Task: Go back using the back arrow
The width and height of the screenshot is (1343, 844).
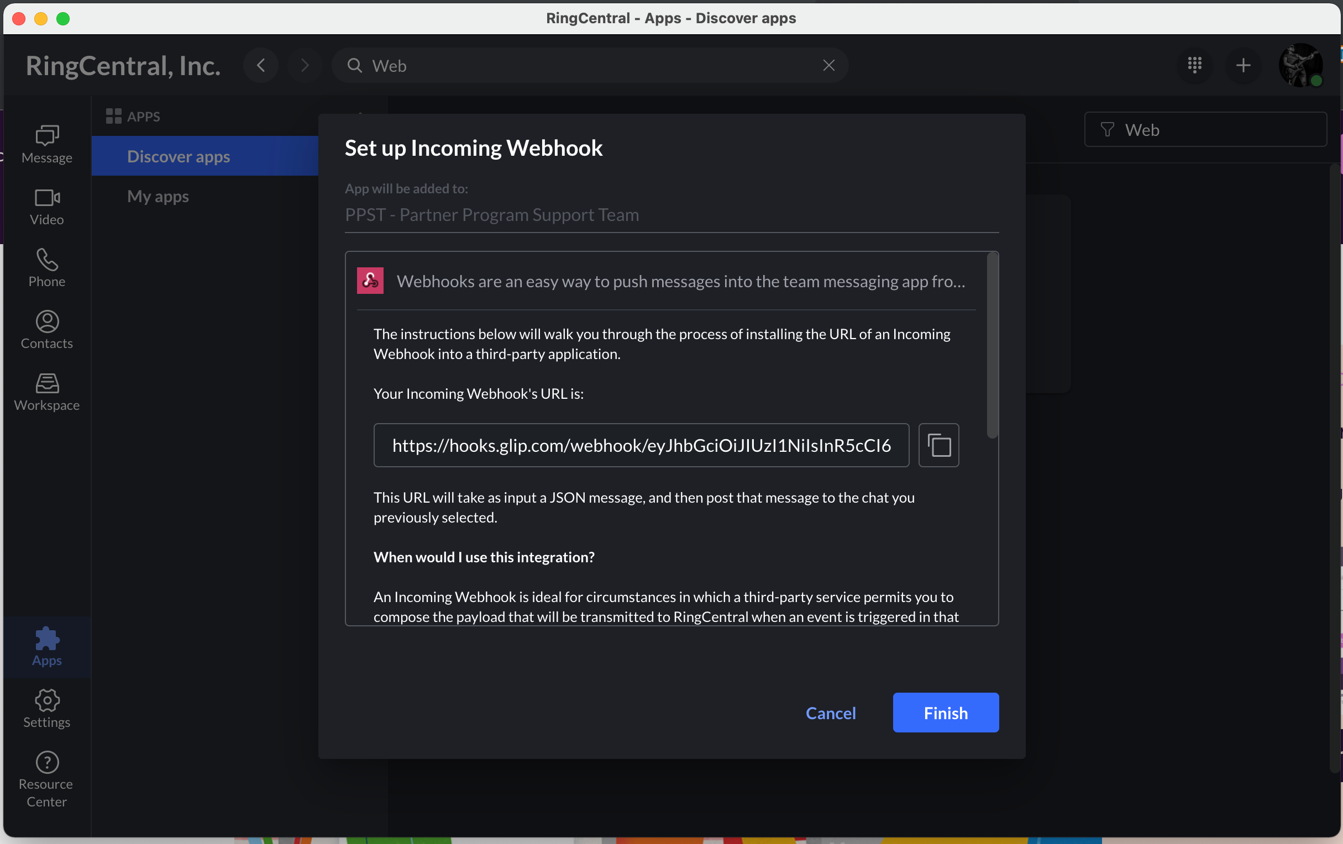Action: (261, 65)
